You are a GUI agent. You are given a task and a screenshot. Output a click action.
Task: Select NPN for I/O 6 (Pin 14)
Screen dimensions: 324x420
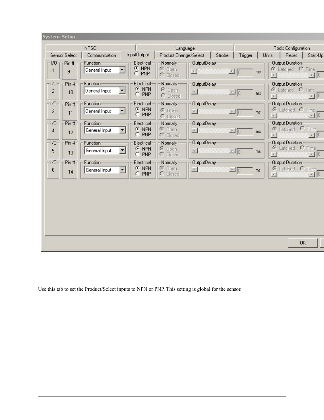coord(143,168)
